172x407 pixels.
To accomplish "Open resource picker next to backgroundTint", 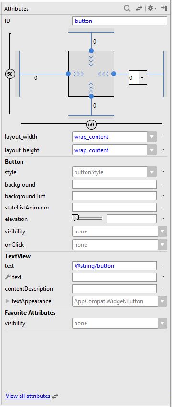I will pyautogui.click(x=162, y=195).
